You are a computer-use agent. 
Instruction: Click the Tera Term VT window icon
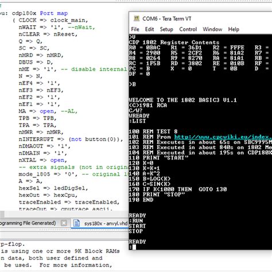(137, 18)
